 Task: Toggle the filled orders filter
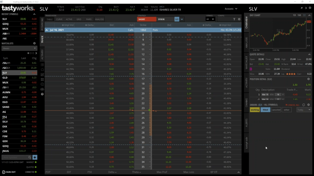265,110
